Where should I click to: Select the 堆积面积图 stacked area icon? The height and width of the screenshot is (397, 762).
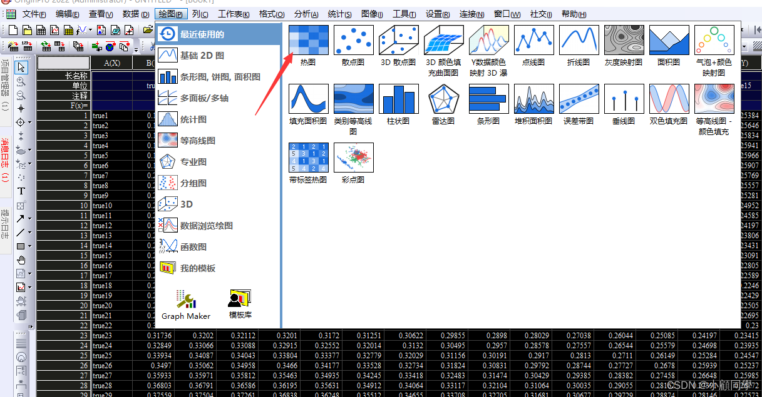pos(533,104)
